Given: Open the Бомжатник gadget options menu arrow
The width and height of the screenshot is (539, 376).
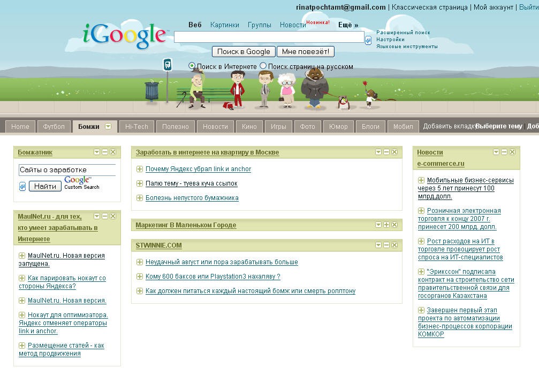Looking at the screenshot, I should [x=97, y=152].
